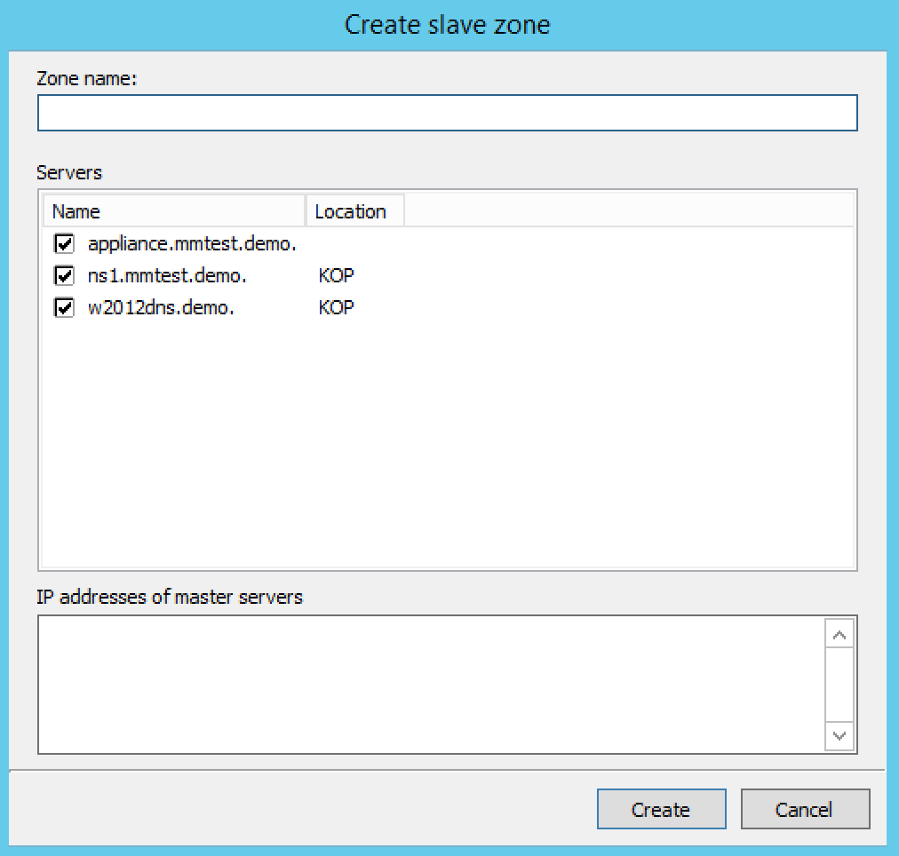The width and height of the screenshot is (899, 856).
Task: Select the w2012dns.demo. server name
Action: pyautogui.click(x=161, y=308)
